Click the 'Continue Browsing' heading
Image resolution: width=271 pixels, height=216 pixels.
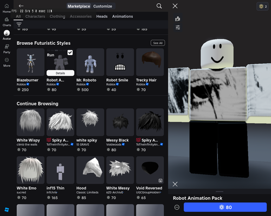click(37, 104)
